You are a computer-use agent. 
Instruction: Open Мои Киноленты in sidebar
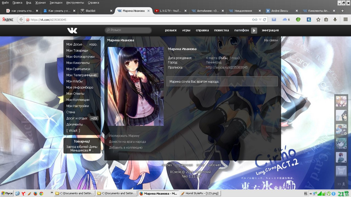[x=78, y=63]
